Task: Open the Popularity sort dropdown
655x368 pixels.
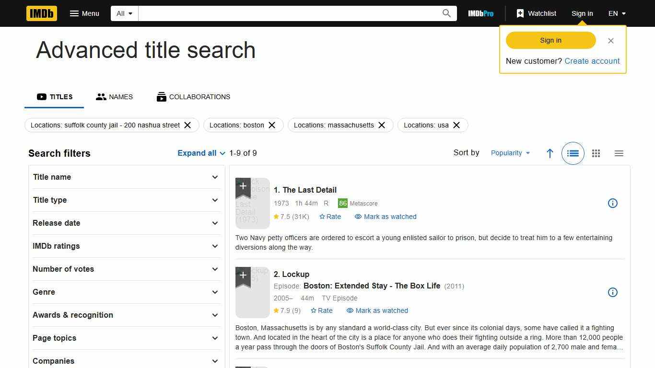Action: tap(510, 153)
